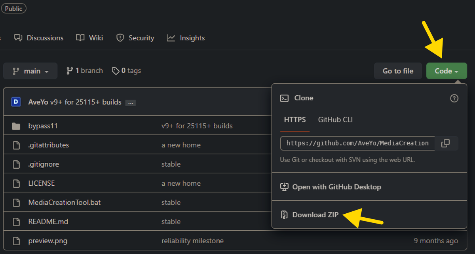Screen dimensions: 475x254
Task: Click the branch icon next to main
Action: pyautogui.click(x=16, y=71)
